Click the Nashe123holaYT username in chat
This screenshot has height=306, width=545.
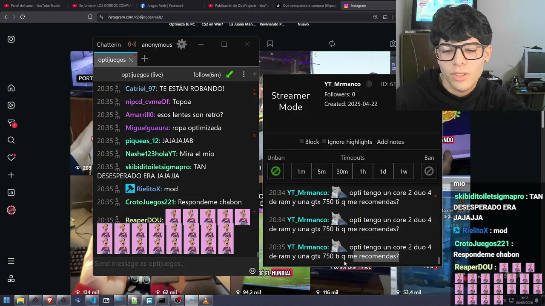pyautogui.click(x=151, y=154)
